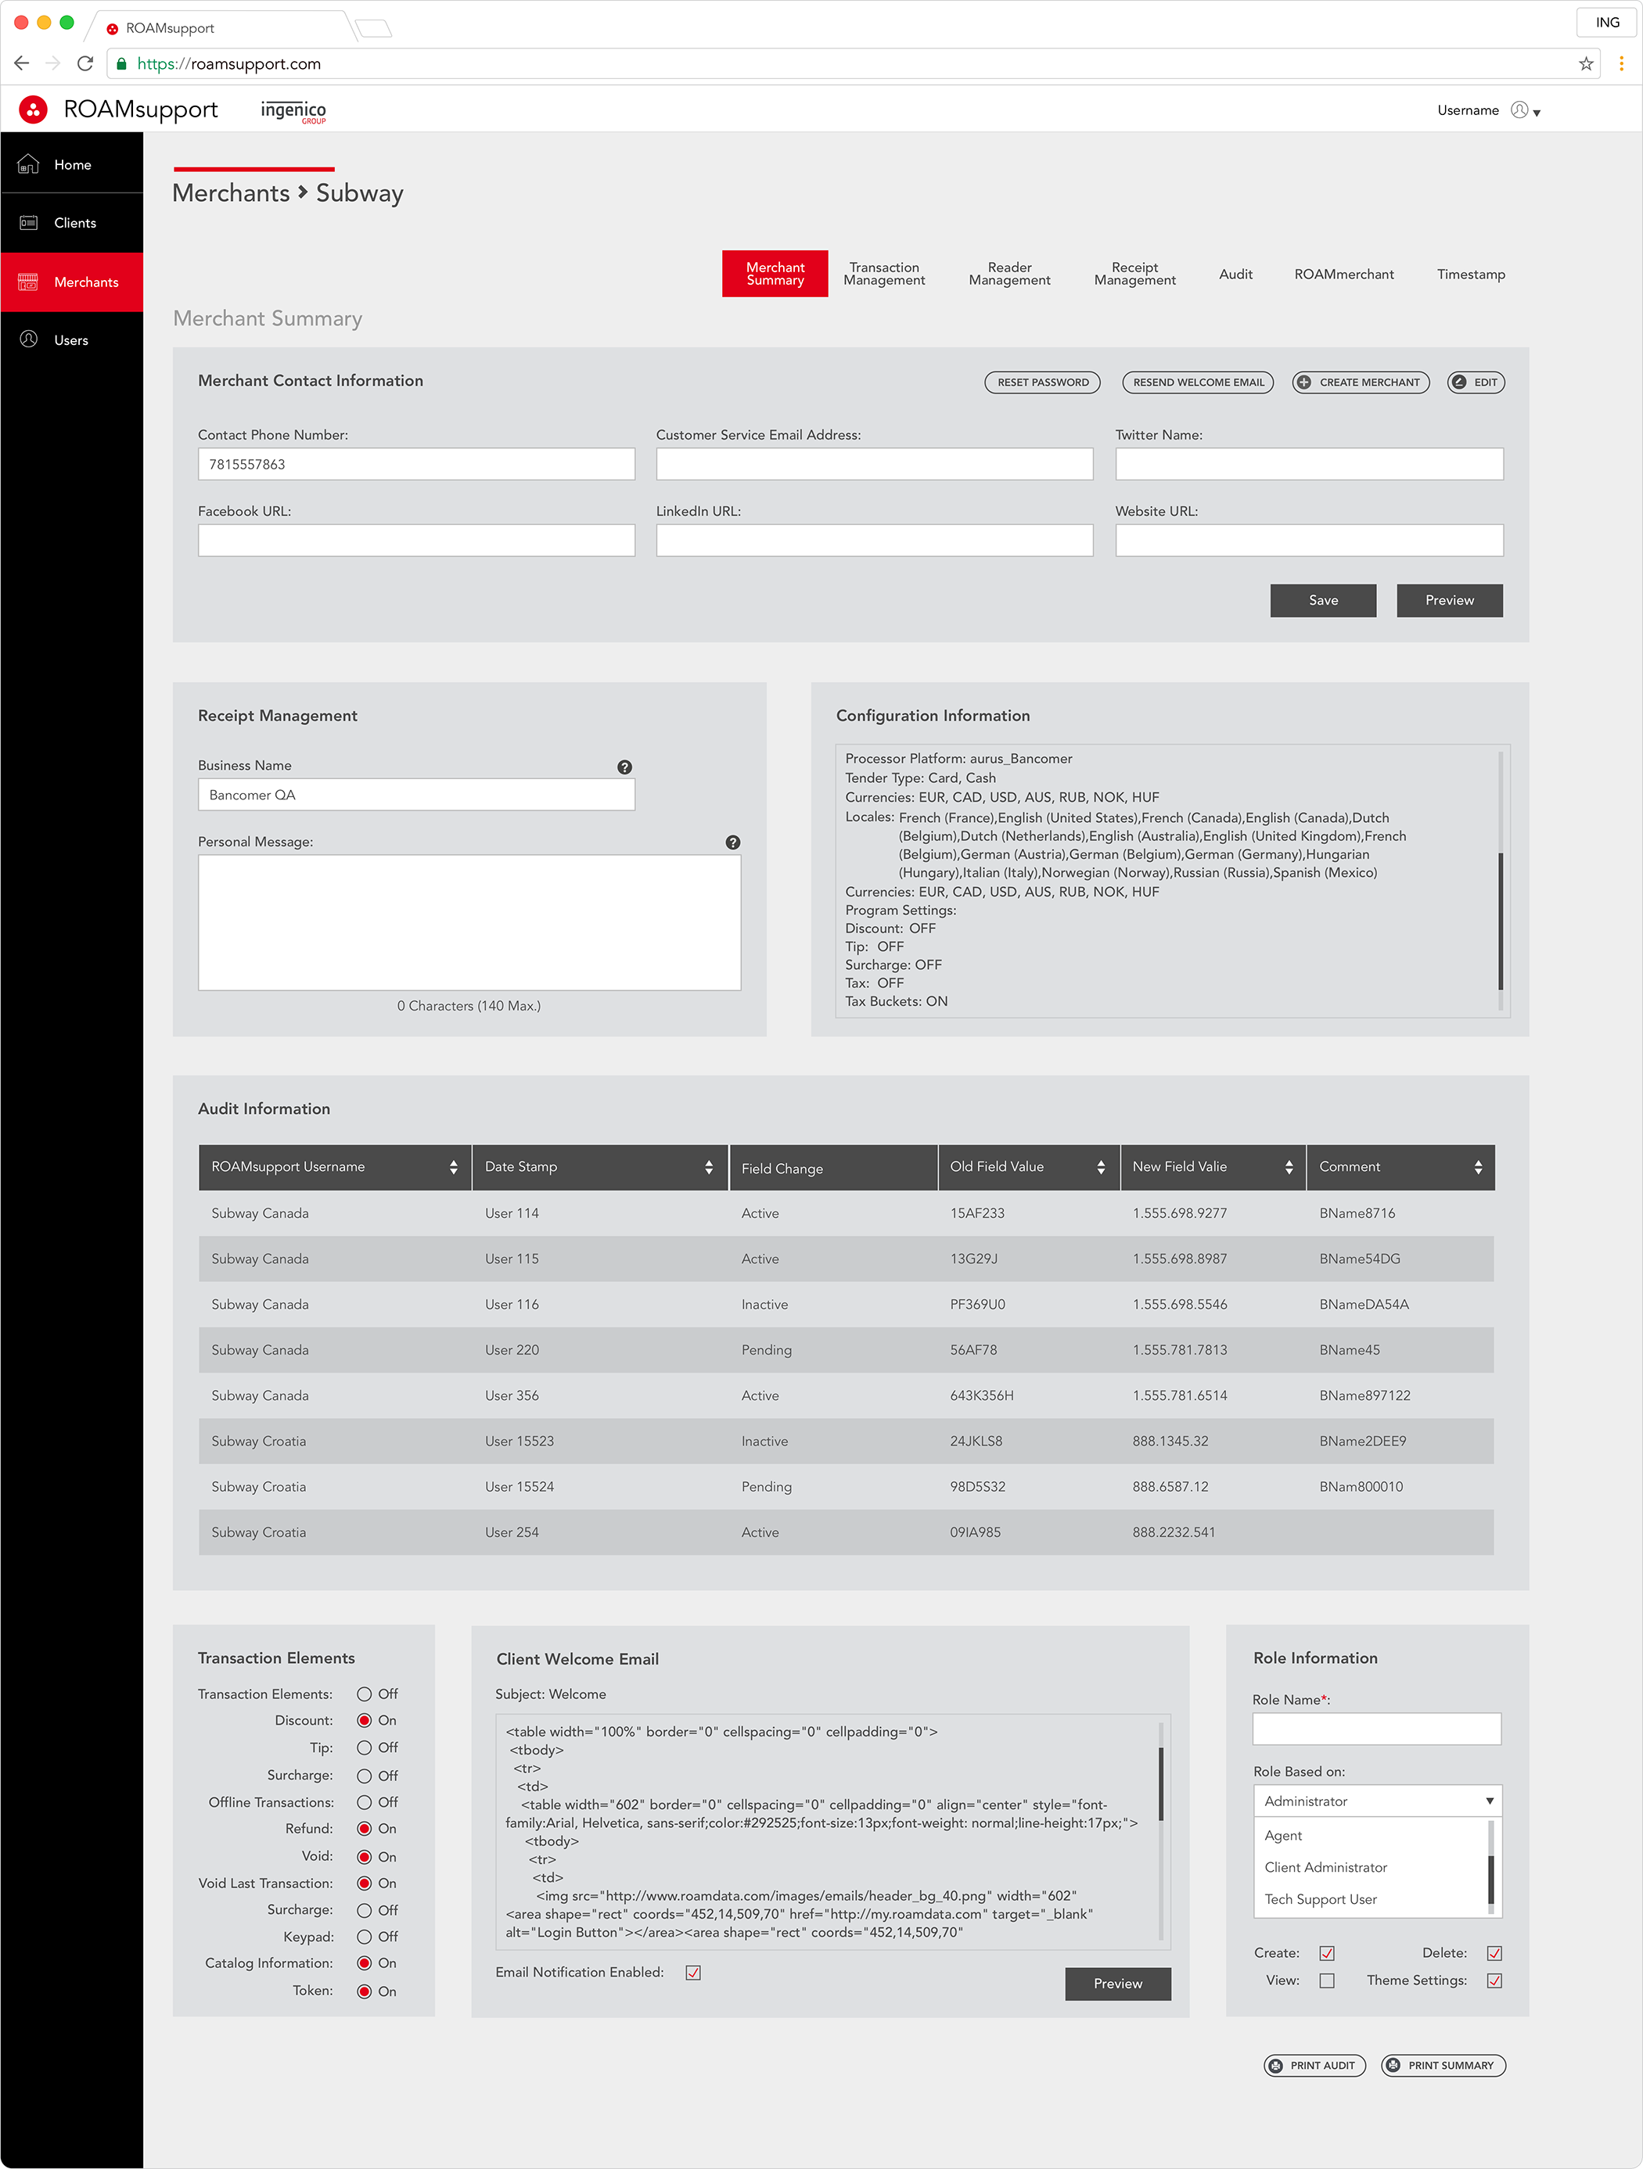Toggle the Token On radio button
The image size is (1643, 2169).
point(364,1991)
